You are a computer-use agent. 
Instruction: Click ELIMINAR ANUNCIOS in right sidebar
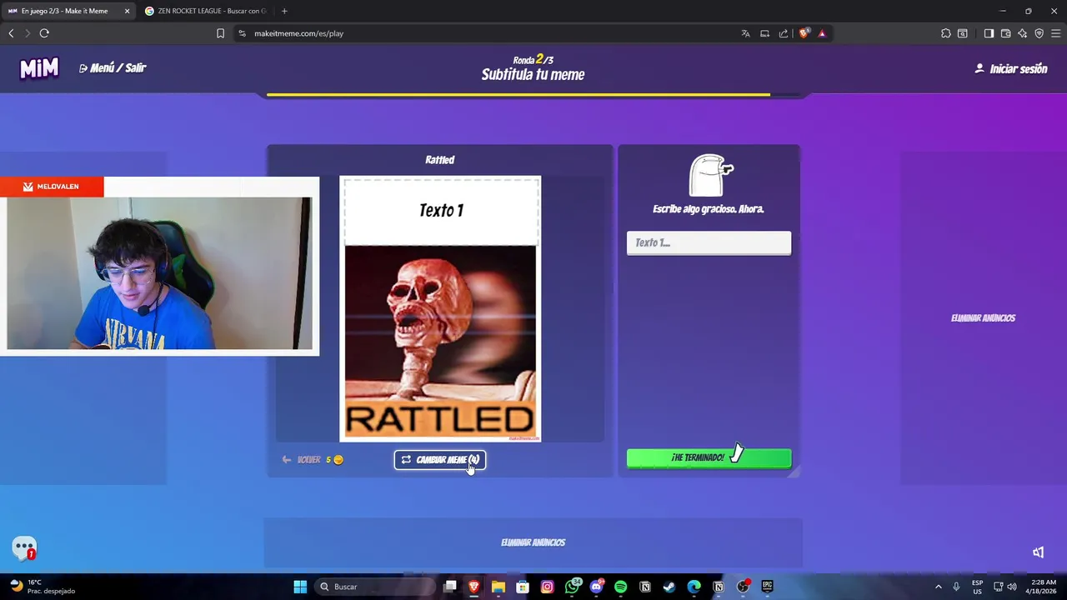pyautogui.click(x=983, y=318)
